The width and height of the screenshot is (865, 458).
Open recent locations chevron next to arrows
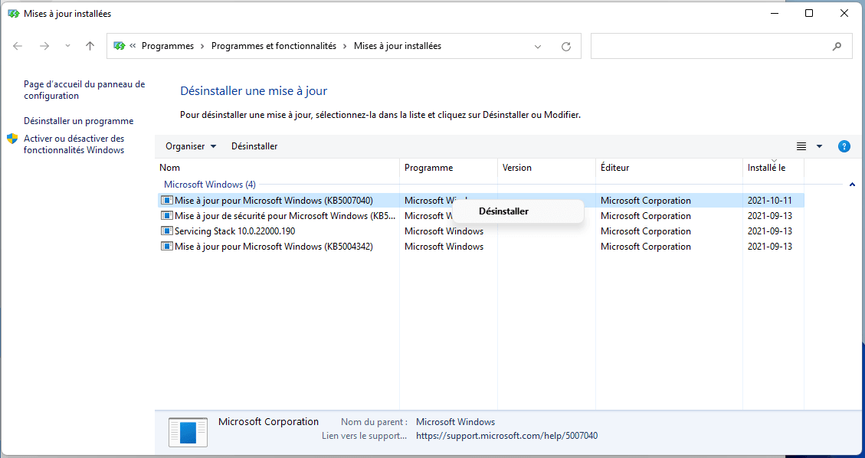[x=68, y=46]
